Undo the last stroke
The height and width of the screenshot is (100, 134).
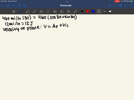click(109, 6)
